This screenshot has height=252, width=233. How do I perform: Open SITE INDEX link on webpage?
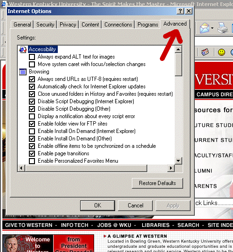(220, 225)
